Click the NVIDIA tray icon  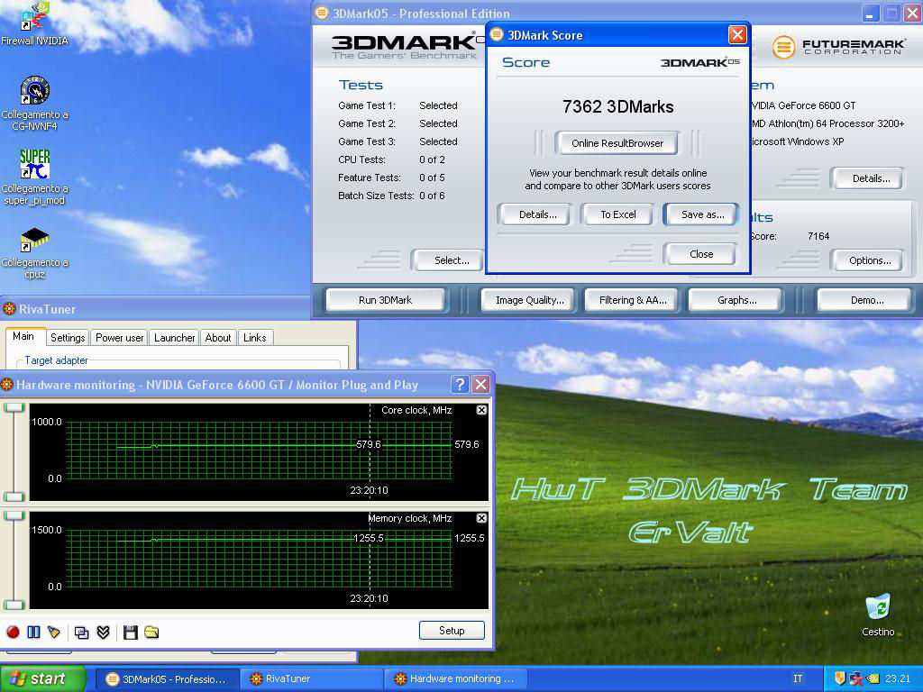coord(873,678)
